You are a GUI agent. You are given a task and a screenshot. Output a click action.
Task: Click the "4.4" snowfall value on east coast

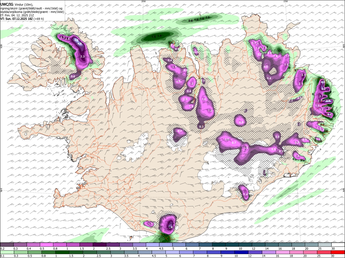329,115
